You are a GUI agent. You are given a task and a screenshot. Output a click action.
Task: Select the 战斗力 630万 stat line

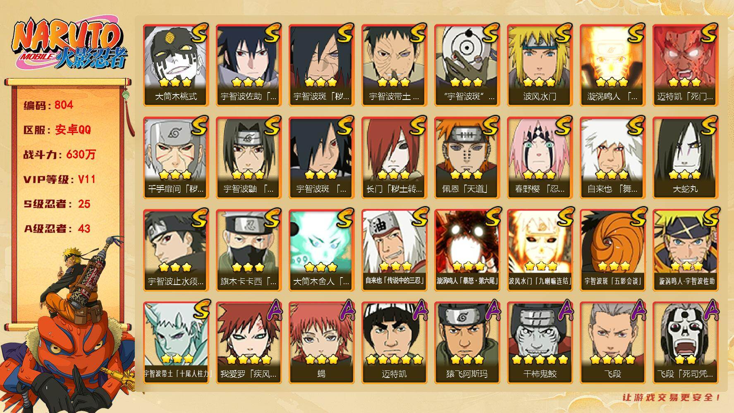(60, 154)
